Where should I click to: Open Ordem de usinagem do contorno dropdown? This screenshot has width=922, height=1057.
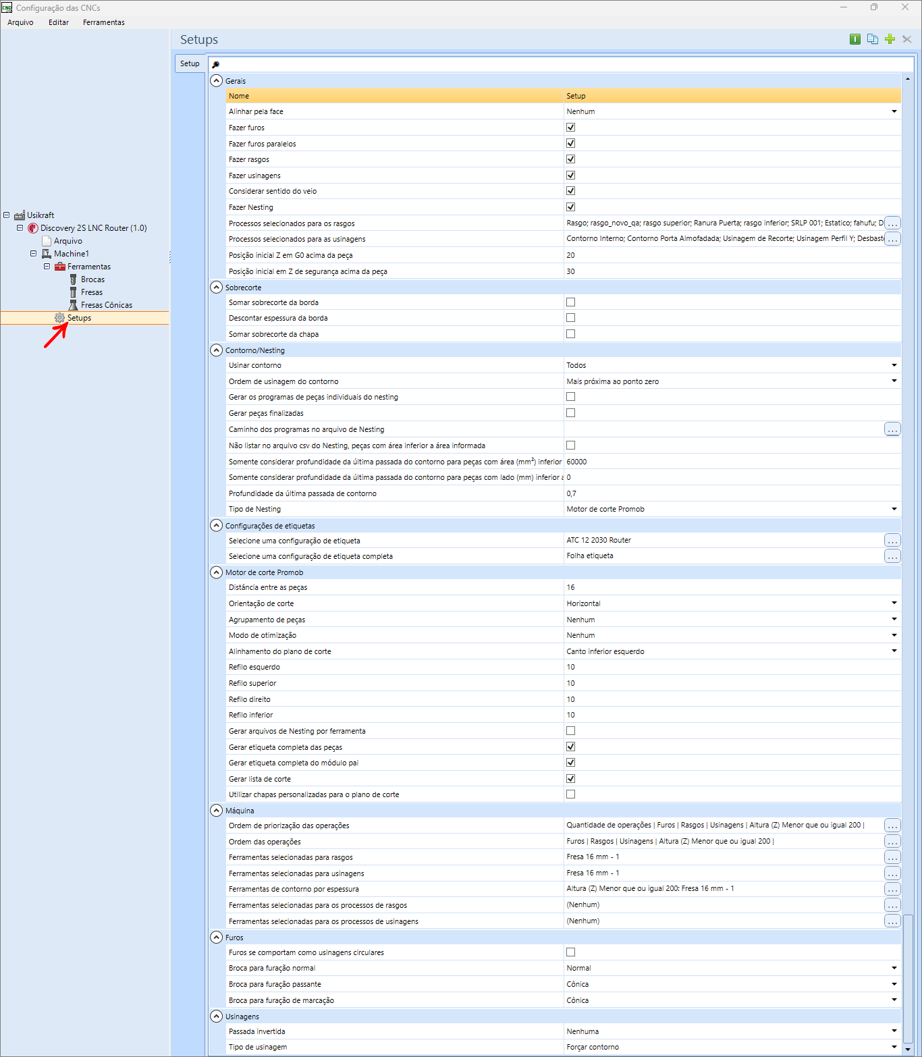894,381
